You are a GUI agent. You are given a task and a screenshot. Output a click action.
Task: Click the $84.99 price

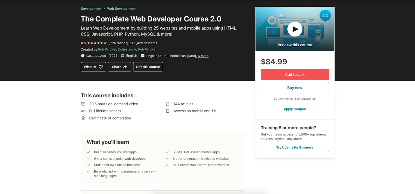pos(274,62)
